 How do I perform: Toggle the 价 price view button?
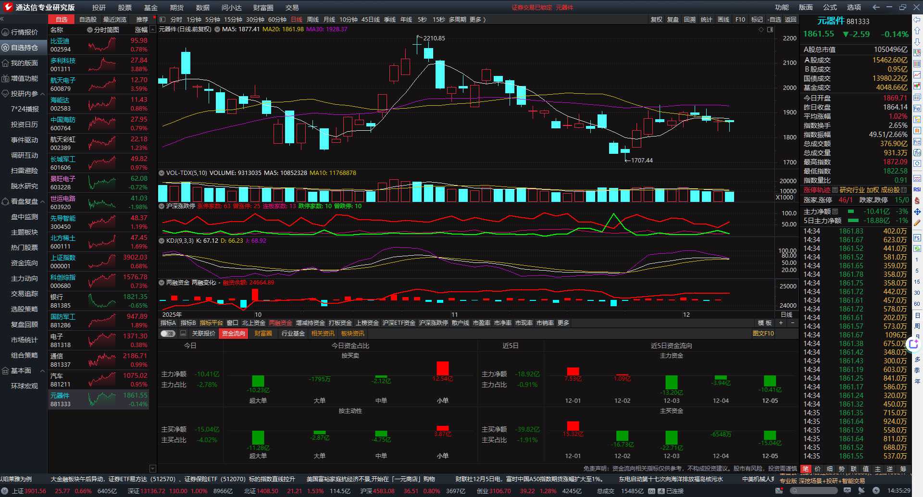pyautogui.click(x=818, y=469)
